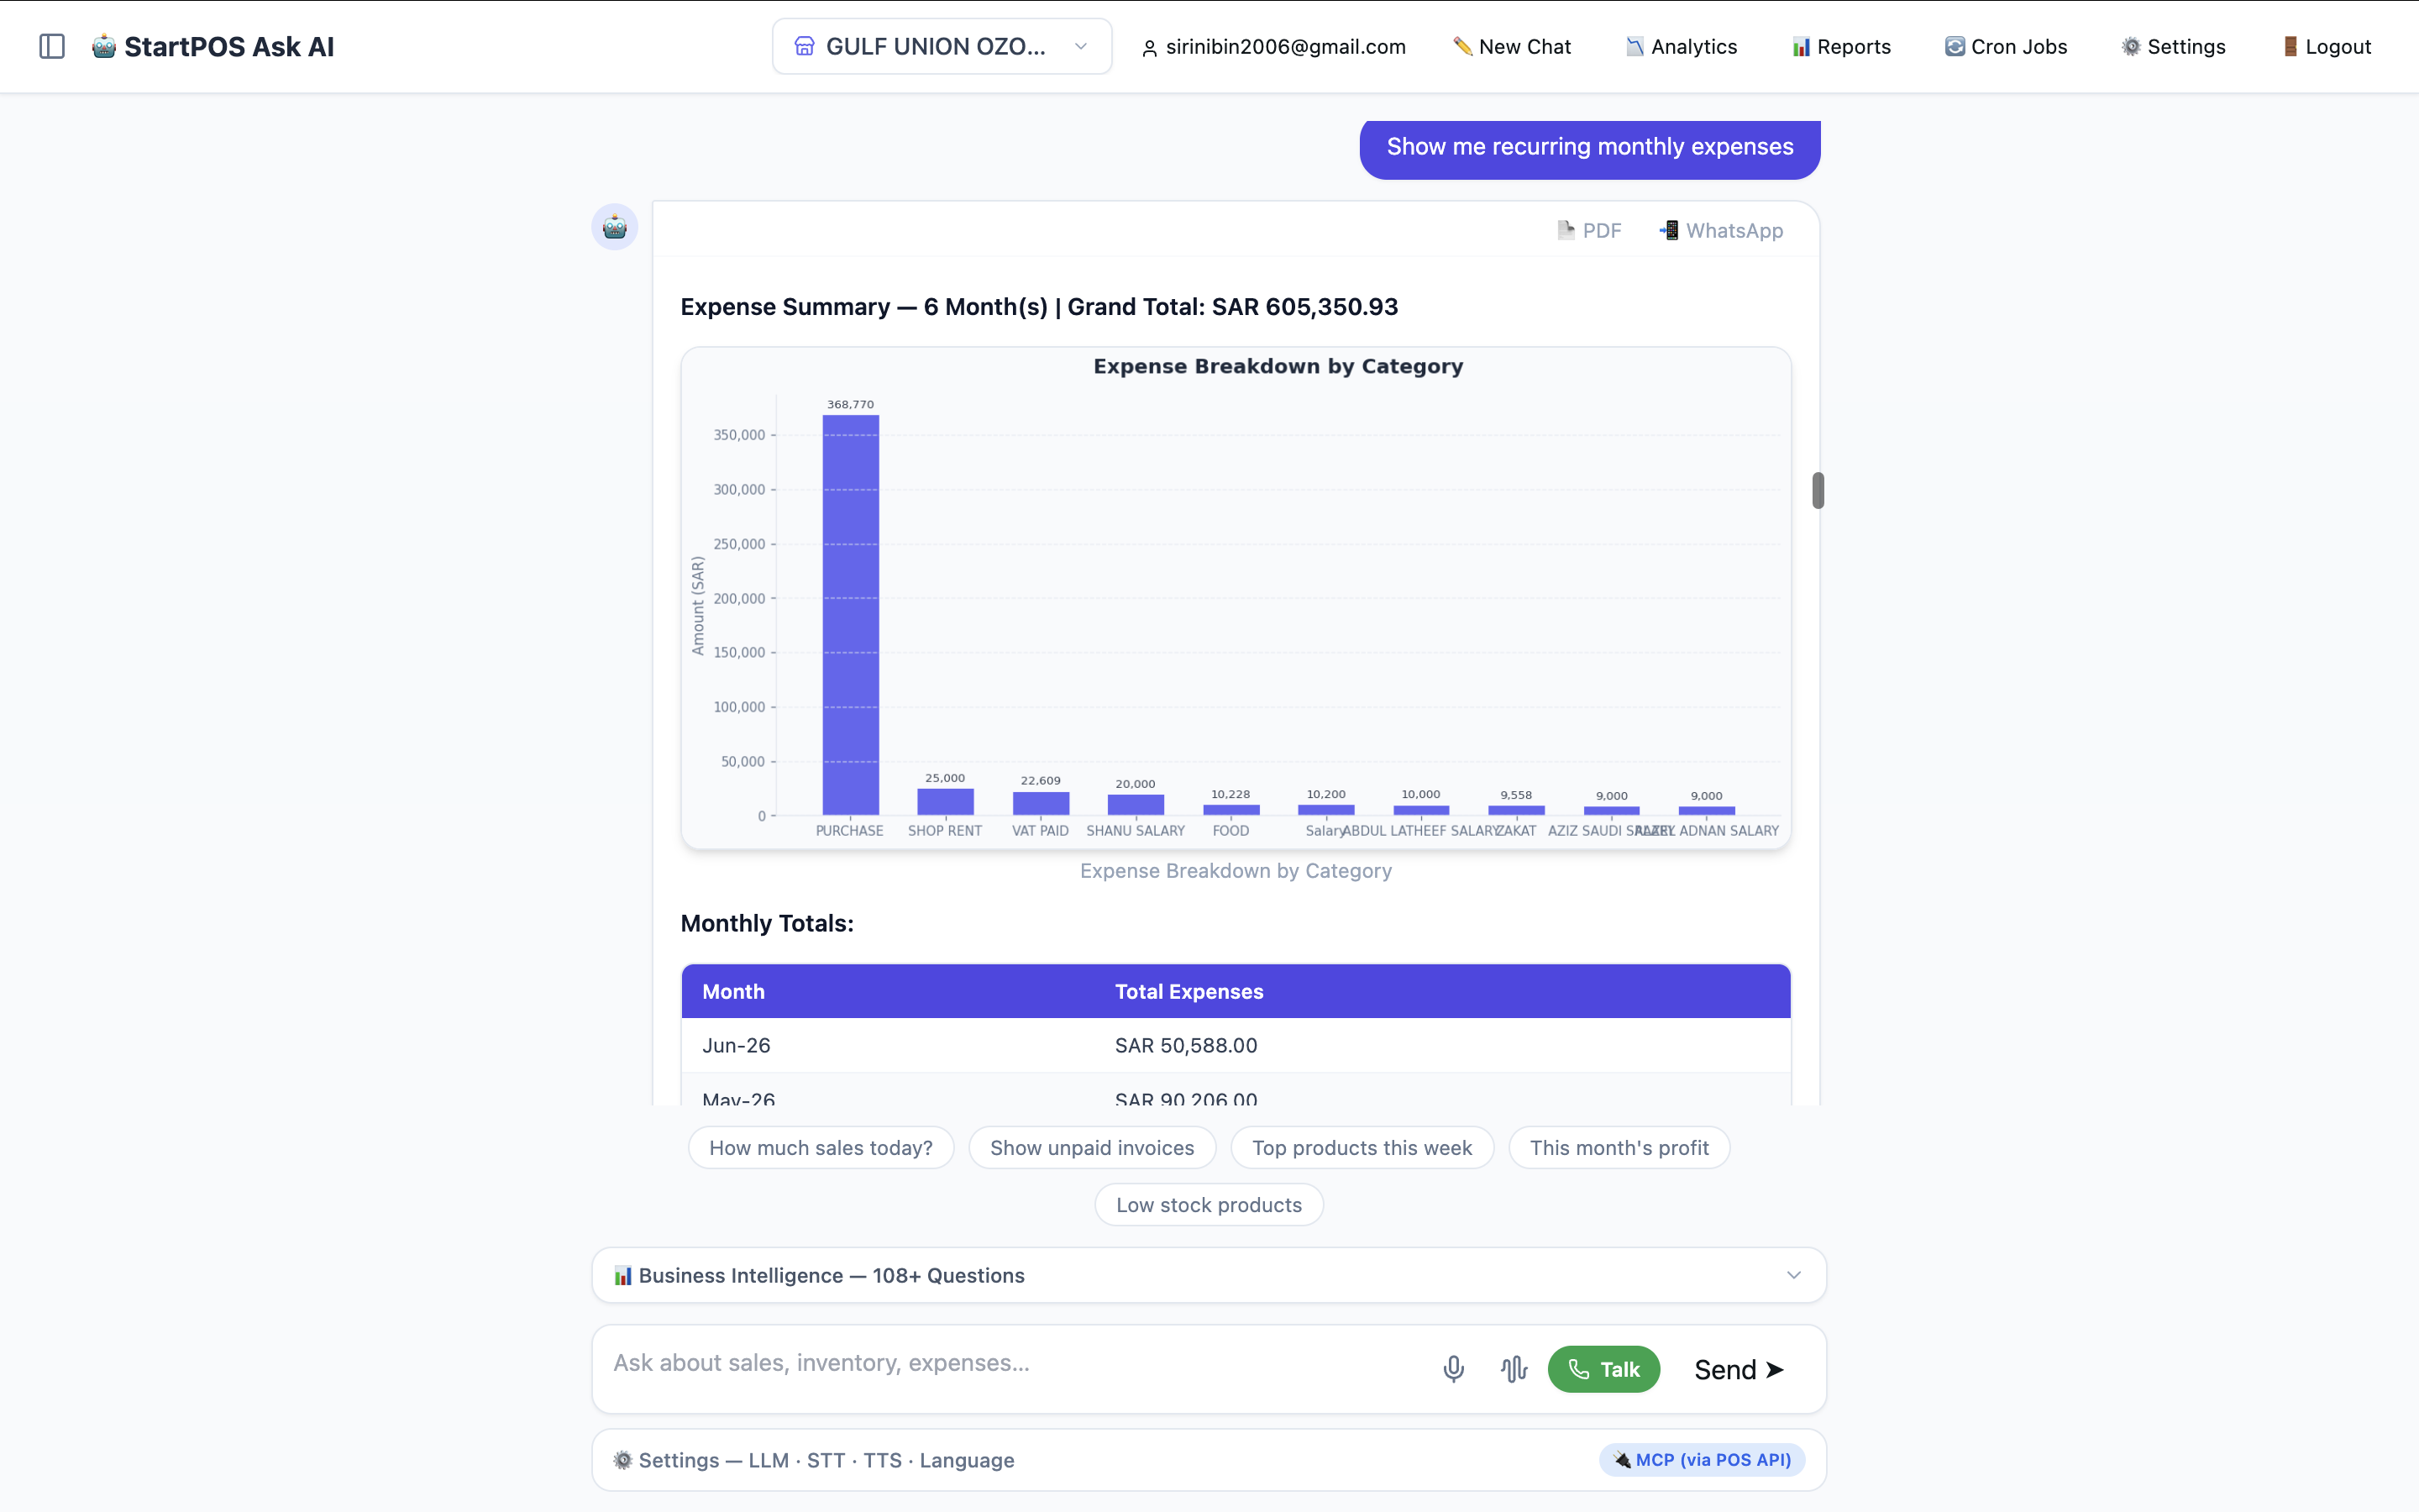Click the chart icon next to Analytics
The height and width of the screenshot is (1512, 2419).
coord(1635,46)
